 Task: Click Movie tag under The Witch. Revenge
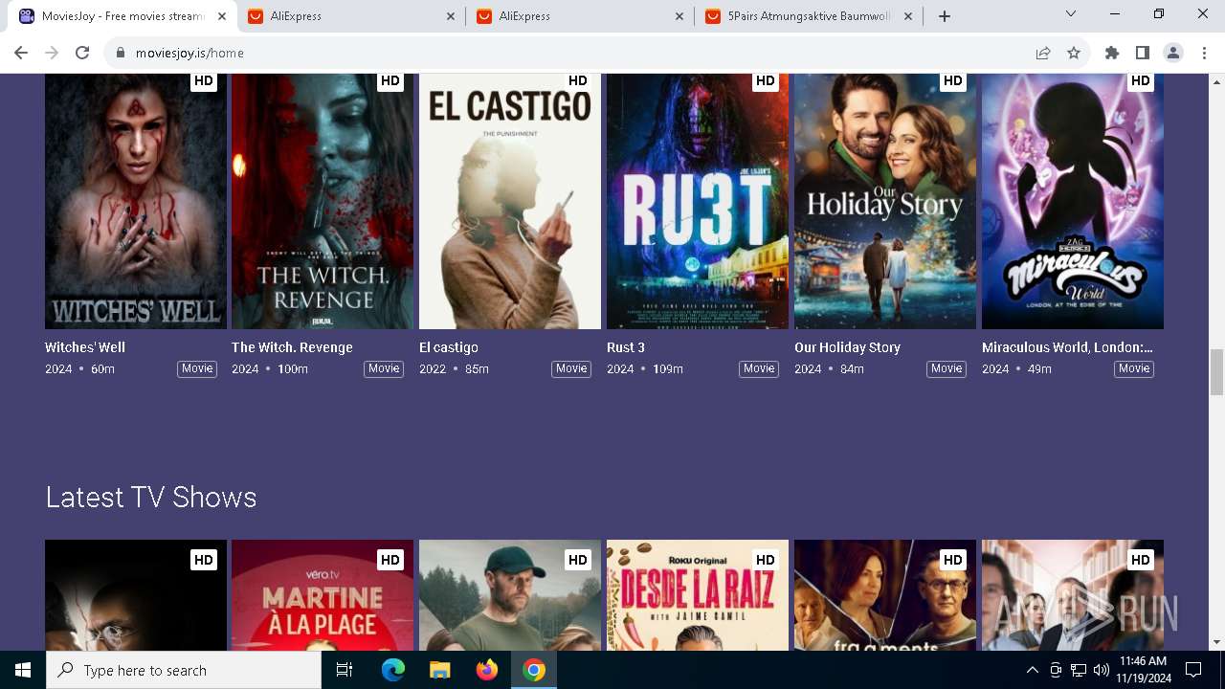(x=384, y=368)
